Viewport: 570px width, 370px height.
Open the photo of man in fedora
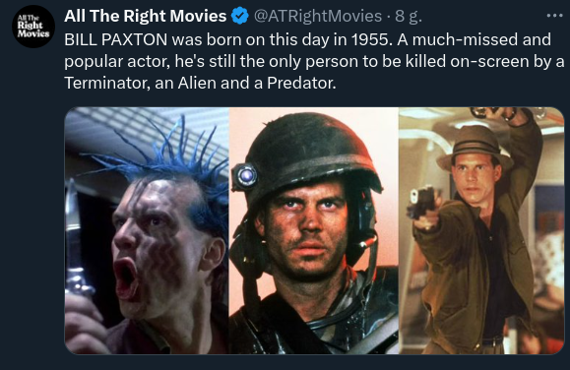[x=481, y=230]
